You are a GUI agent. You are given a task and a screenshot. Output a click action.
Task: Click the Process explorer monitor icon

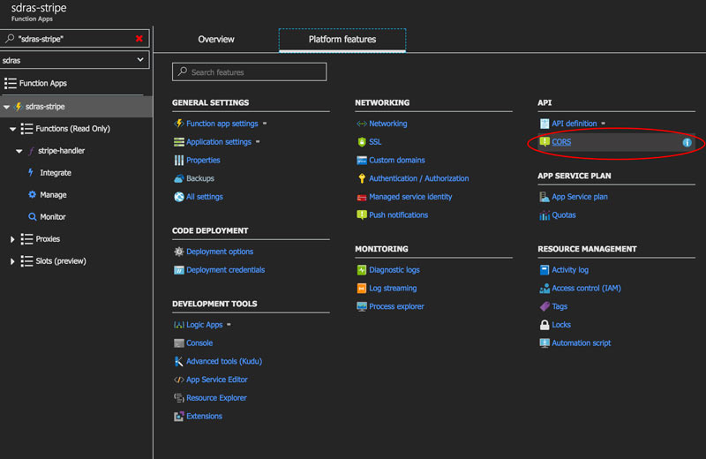point(362,307)
